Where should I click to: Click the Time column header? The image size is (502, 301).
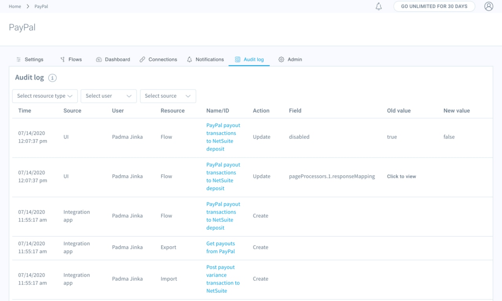(x=24, y=111)
